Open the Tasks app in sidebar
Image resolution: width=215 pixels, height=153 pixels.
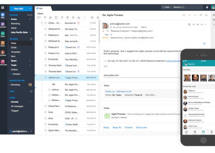(x=3, y=35)
